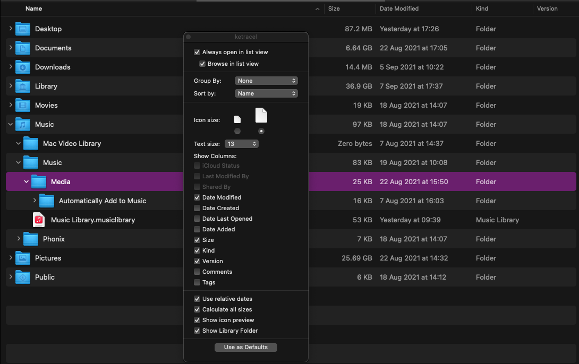The width and height of the screenshot is (579, 364).
Task: Open the Text size dropdown
Action: coord(242,143)
